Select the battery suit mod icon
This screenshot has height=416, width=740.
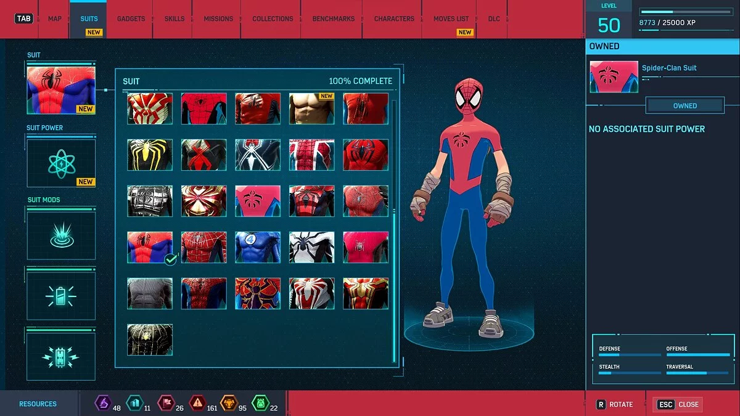(61, 296)
